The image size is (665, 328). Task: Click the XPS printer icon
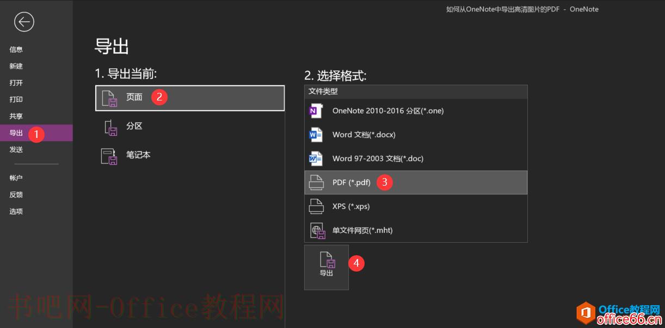(316, 206)
